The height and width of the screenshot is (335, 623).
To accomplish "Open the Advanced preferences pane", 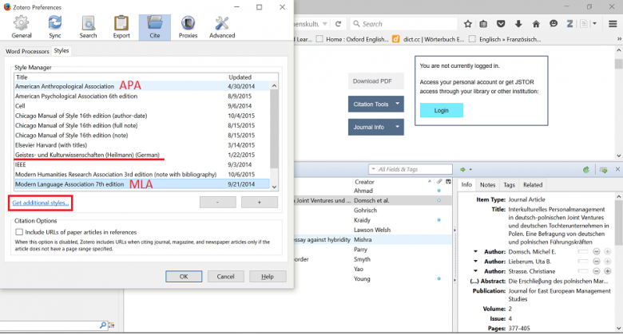I will pos(222,27).
